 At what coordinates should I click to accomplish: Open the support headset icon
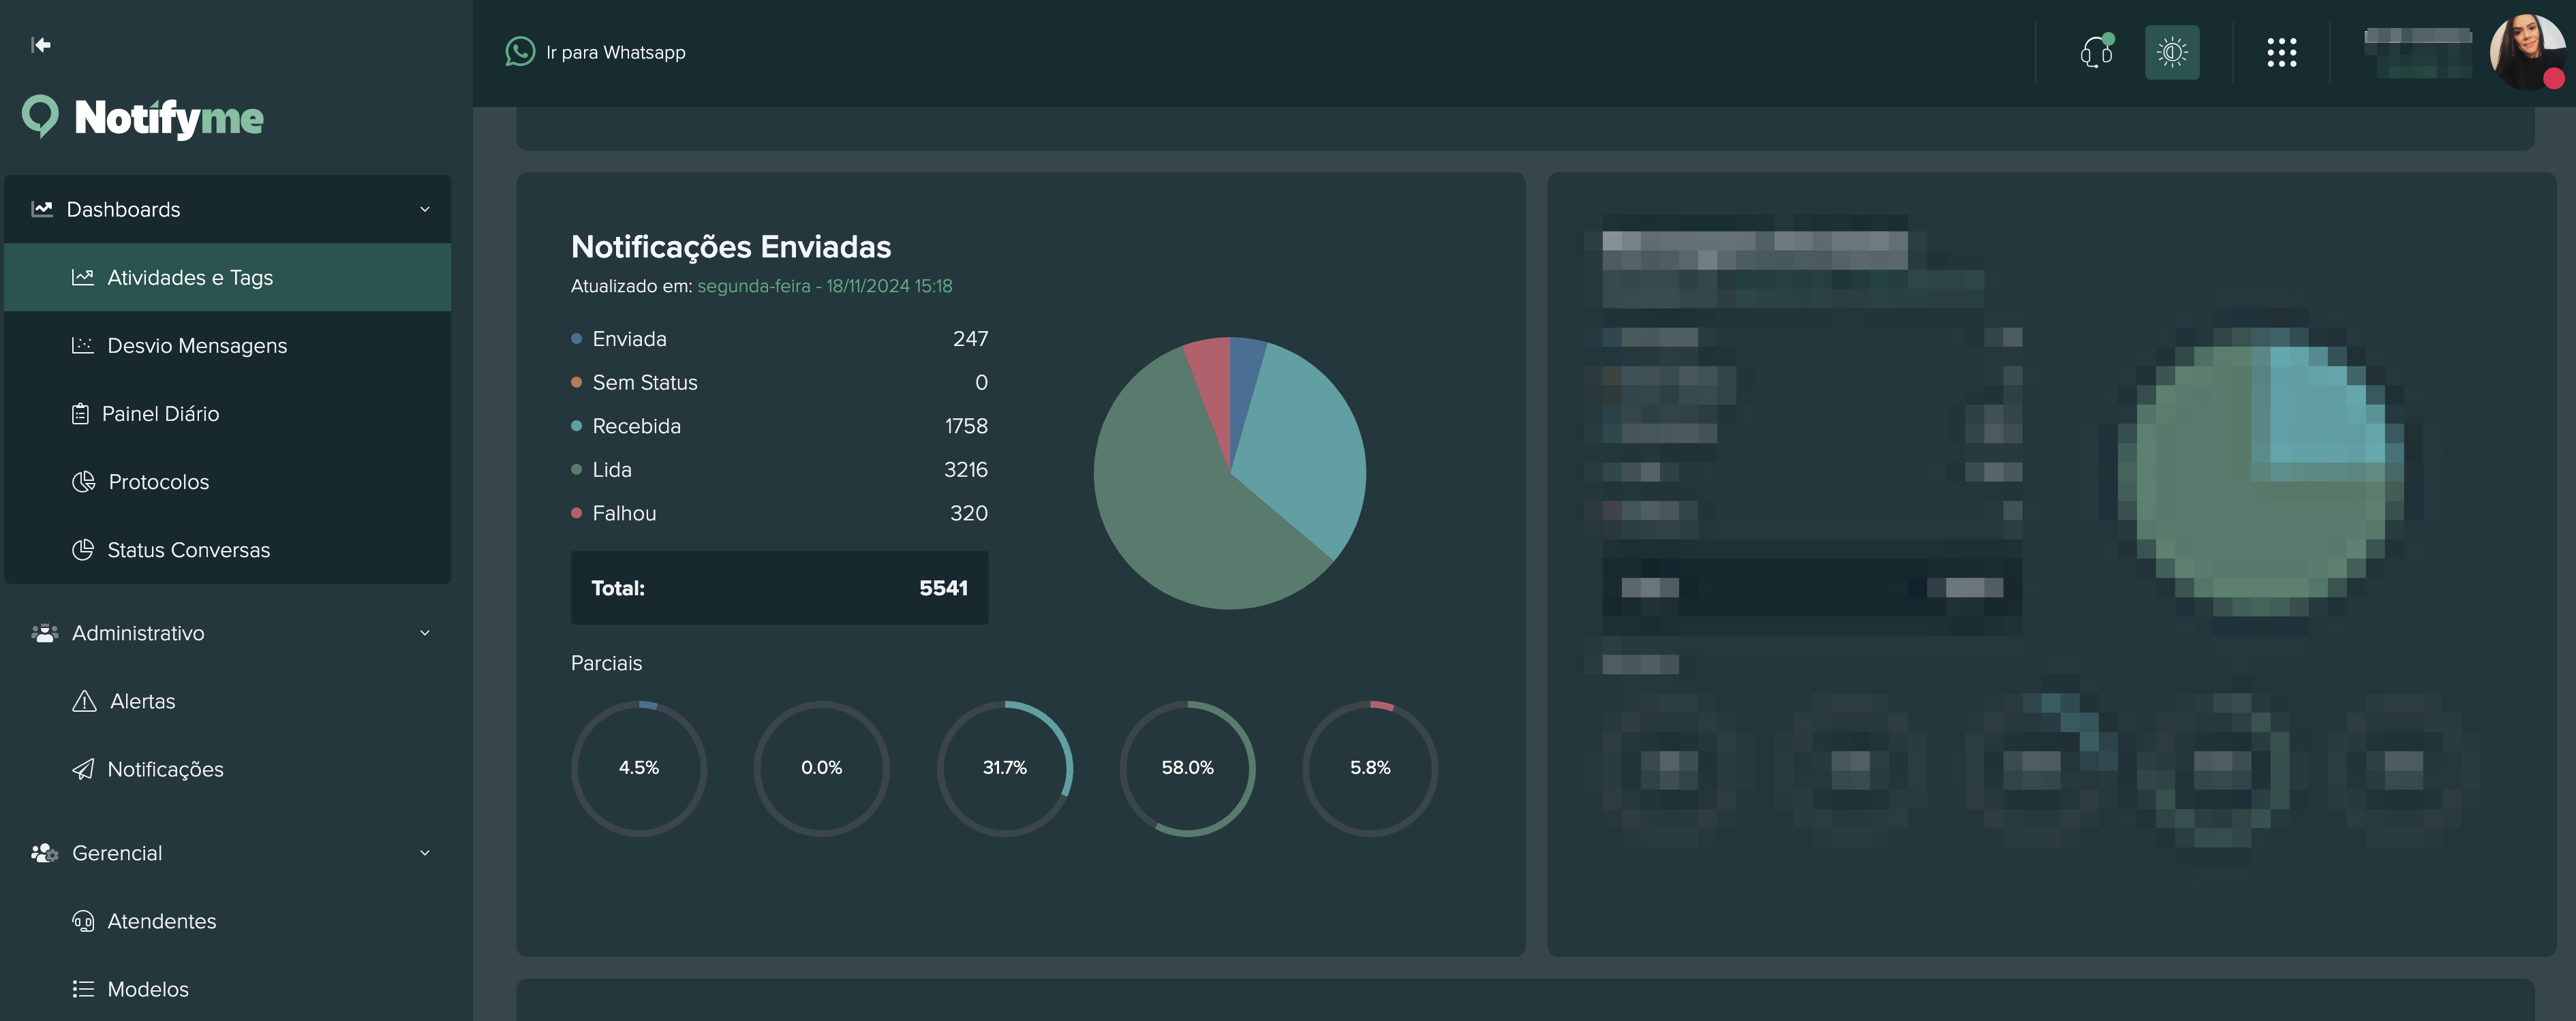point(2095,52)
